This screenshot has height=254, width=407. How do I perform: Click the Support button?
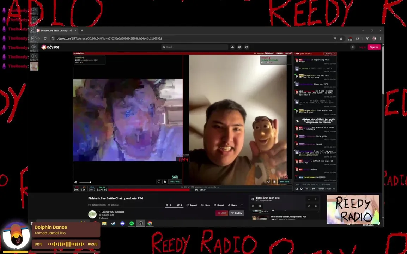[x=192, y=205]
